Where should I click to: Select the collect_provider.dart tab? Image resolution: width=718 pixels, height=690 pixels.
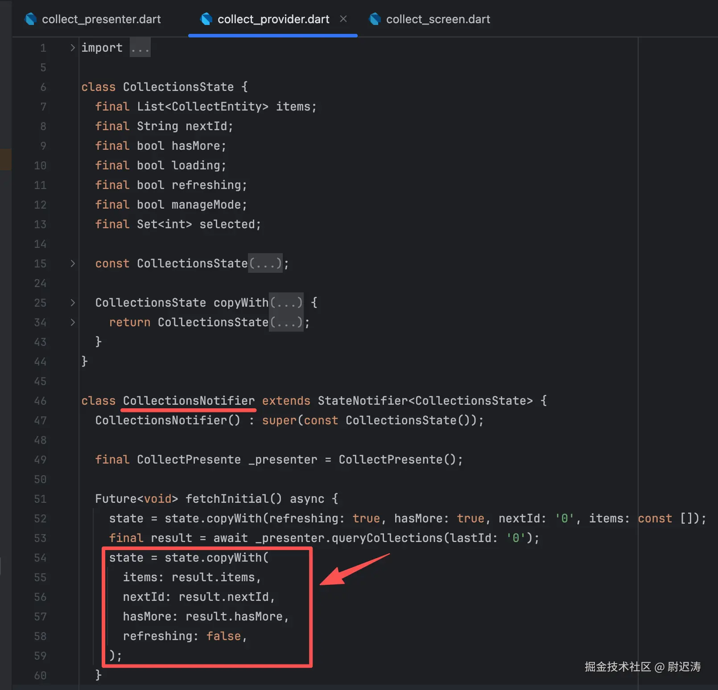click(273, 19)
